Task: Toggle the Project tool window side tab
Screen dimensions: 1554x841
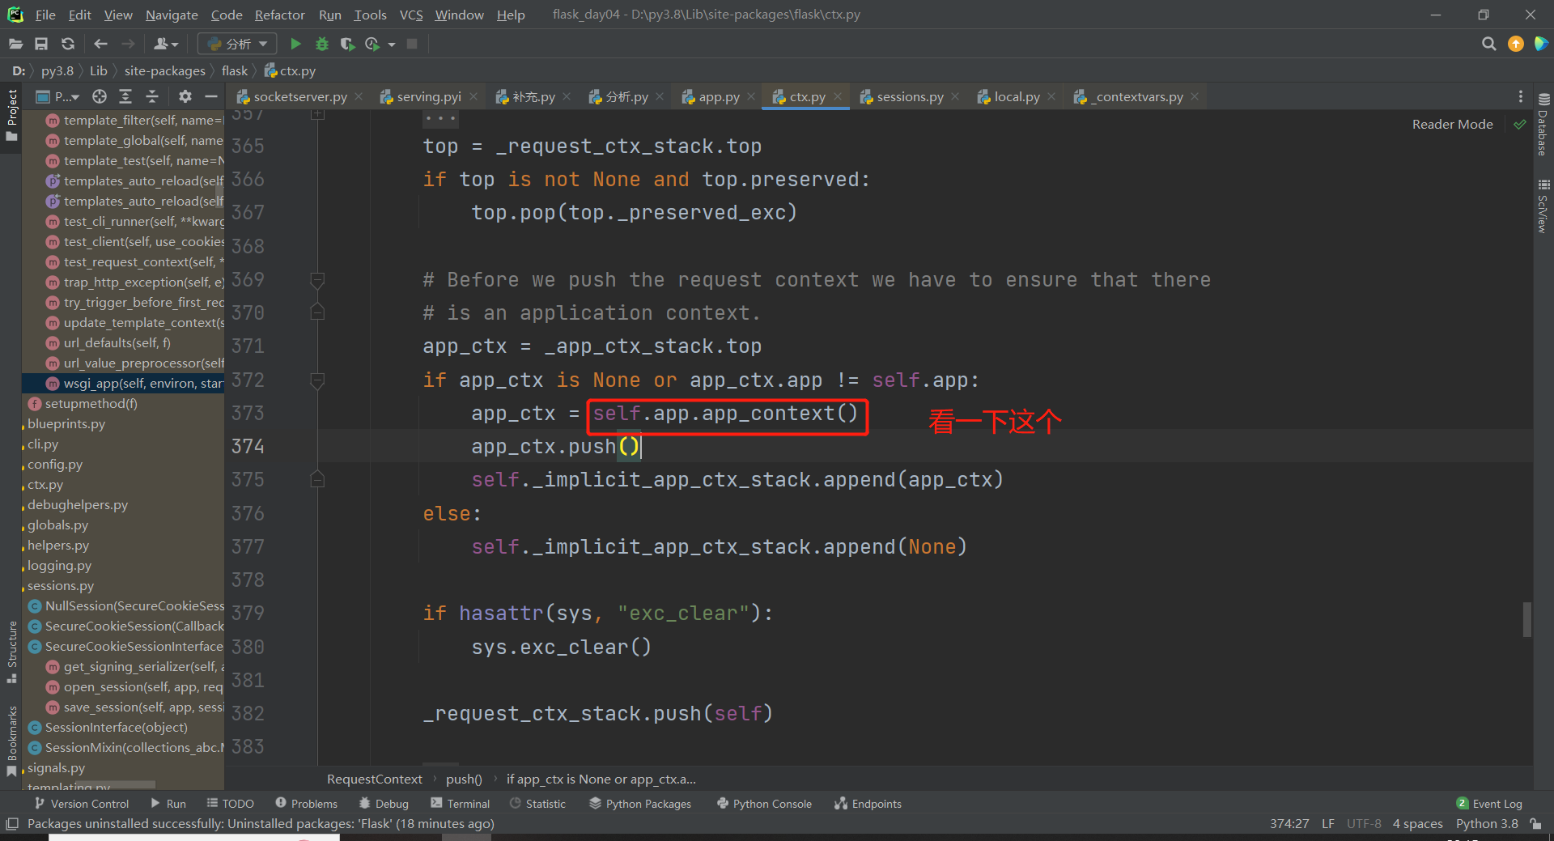Action: (x=11, y=115)
